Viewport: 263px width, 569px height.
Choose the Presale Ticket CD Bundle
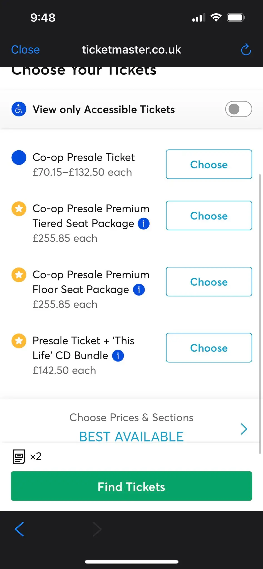[x=209, y=348]
